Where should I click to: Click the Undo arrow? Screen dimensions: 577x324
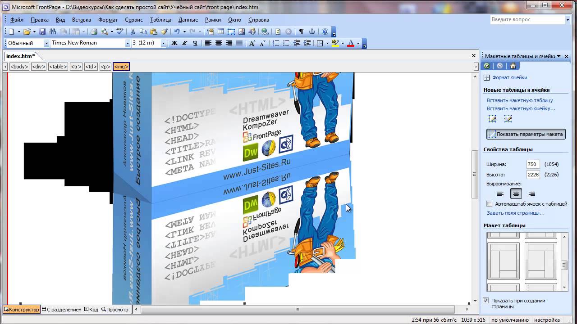click(177, 31)
